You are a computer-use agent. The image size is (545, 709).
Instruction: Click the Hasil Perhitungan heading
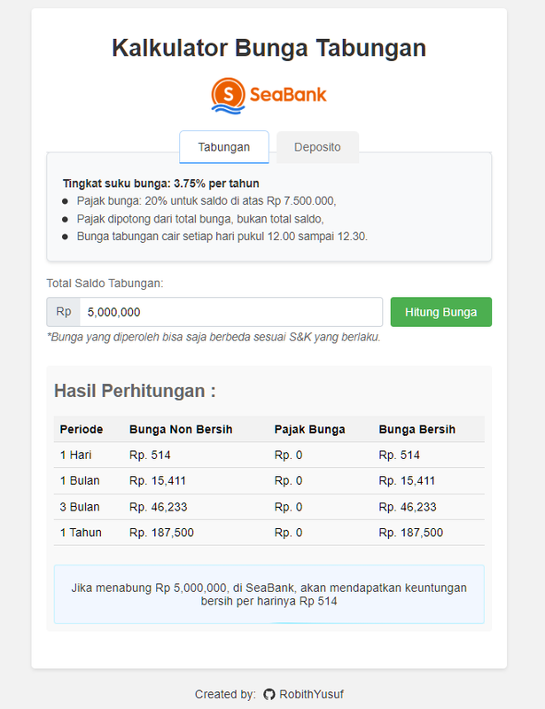pyautogui.click(x=135, y=391)
